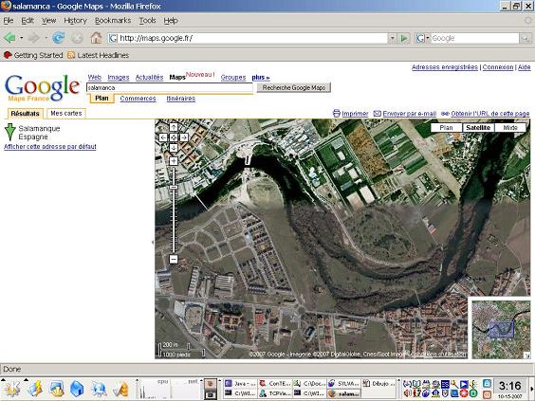Open the Groupes link
The image size is (535, 401).
click(x=233, y=78)
